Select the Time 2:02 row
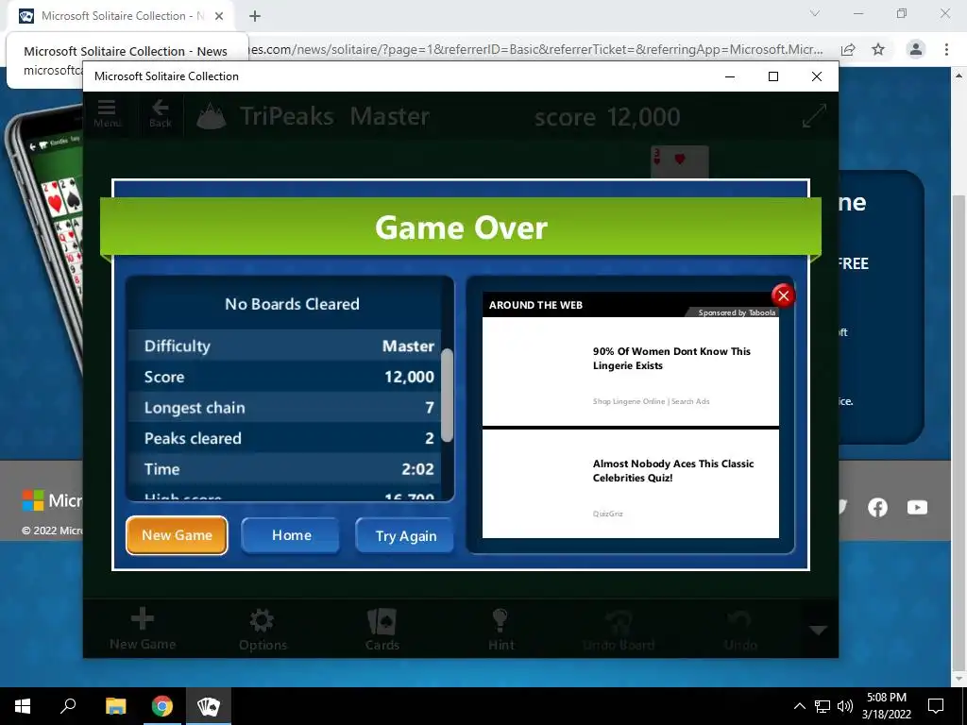967x725 pixels. point(284,469)
